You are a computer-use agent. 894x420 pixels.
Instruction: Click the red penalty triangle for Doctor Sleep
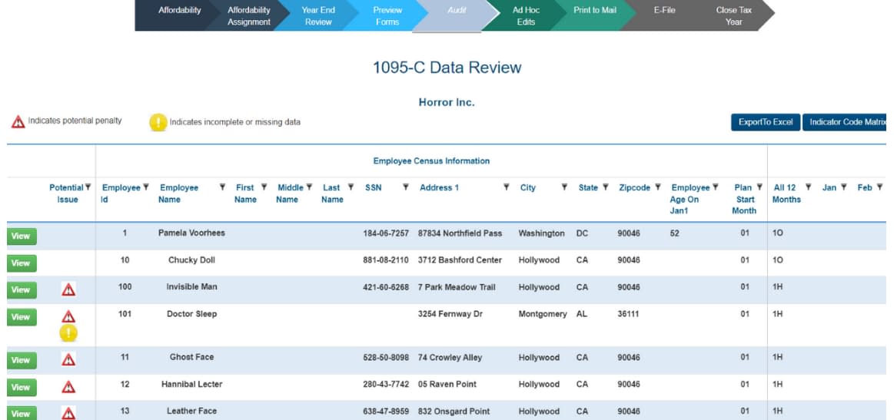(68, 316)
